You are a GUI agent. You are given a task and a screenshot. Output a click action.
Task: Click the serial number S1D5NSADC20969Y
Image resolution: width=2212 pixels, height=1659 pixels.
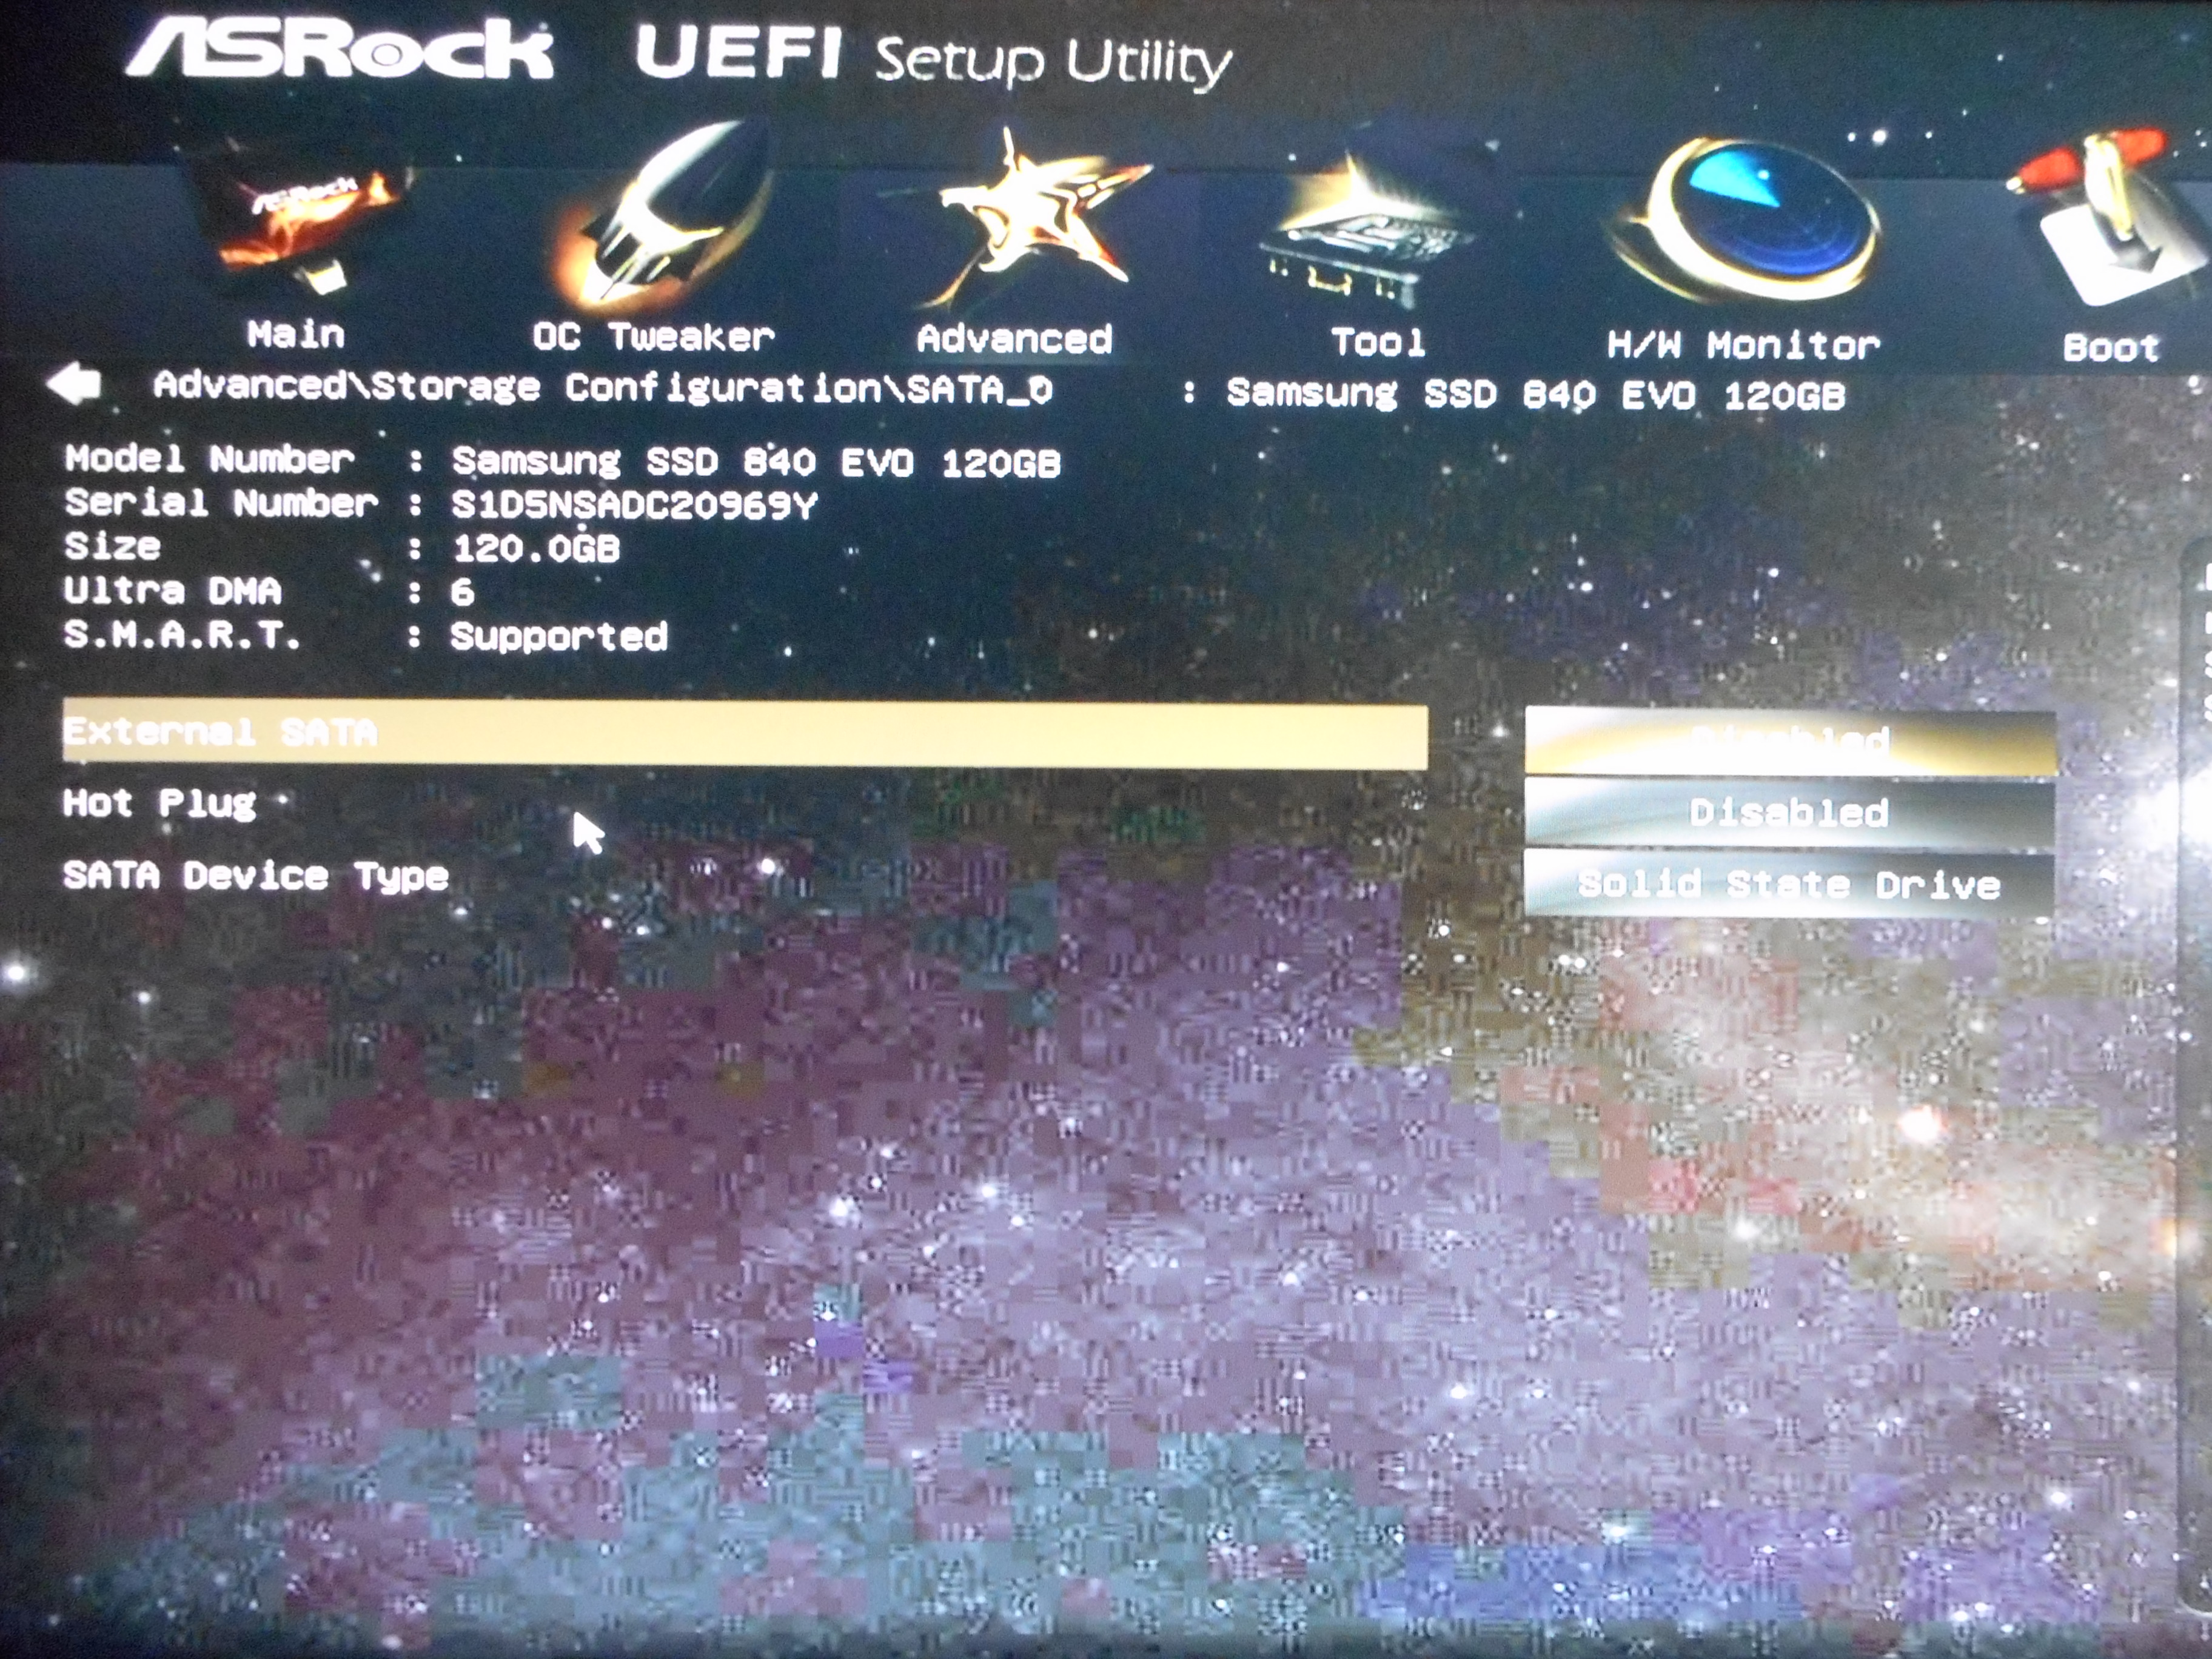pos(634,505)
